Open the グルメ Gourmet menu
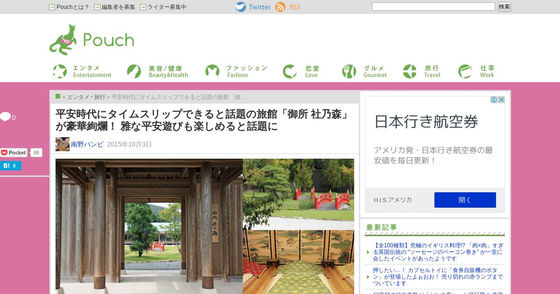The width and height of the screenshot is (560, 294). (x=364, y=71)
